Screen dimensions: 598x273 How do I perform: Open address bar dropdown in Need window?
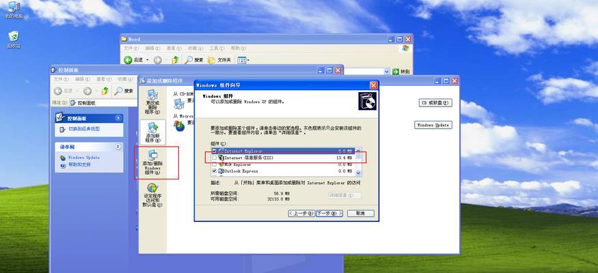tap(386, 72)
